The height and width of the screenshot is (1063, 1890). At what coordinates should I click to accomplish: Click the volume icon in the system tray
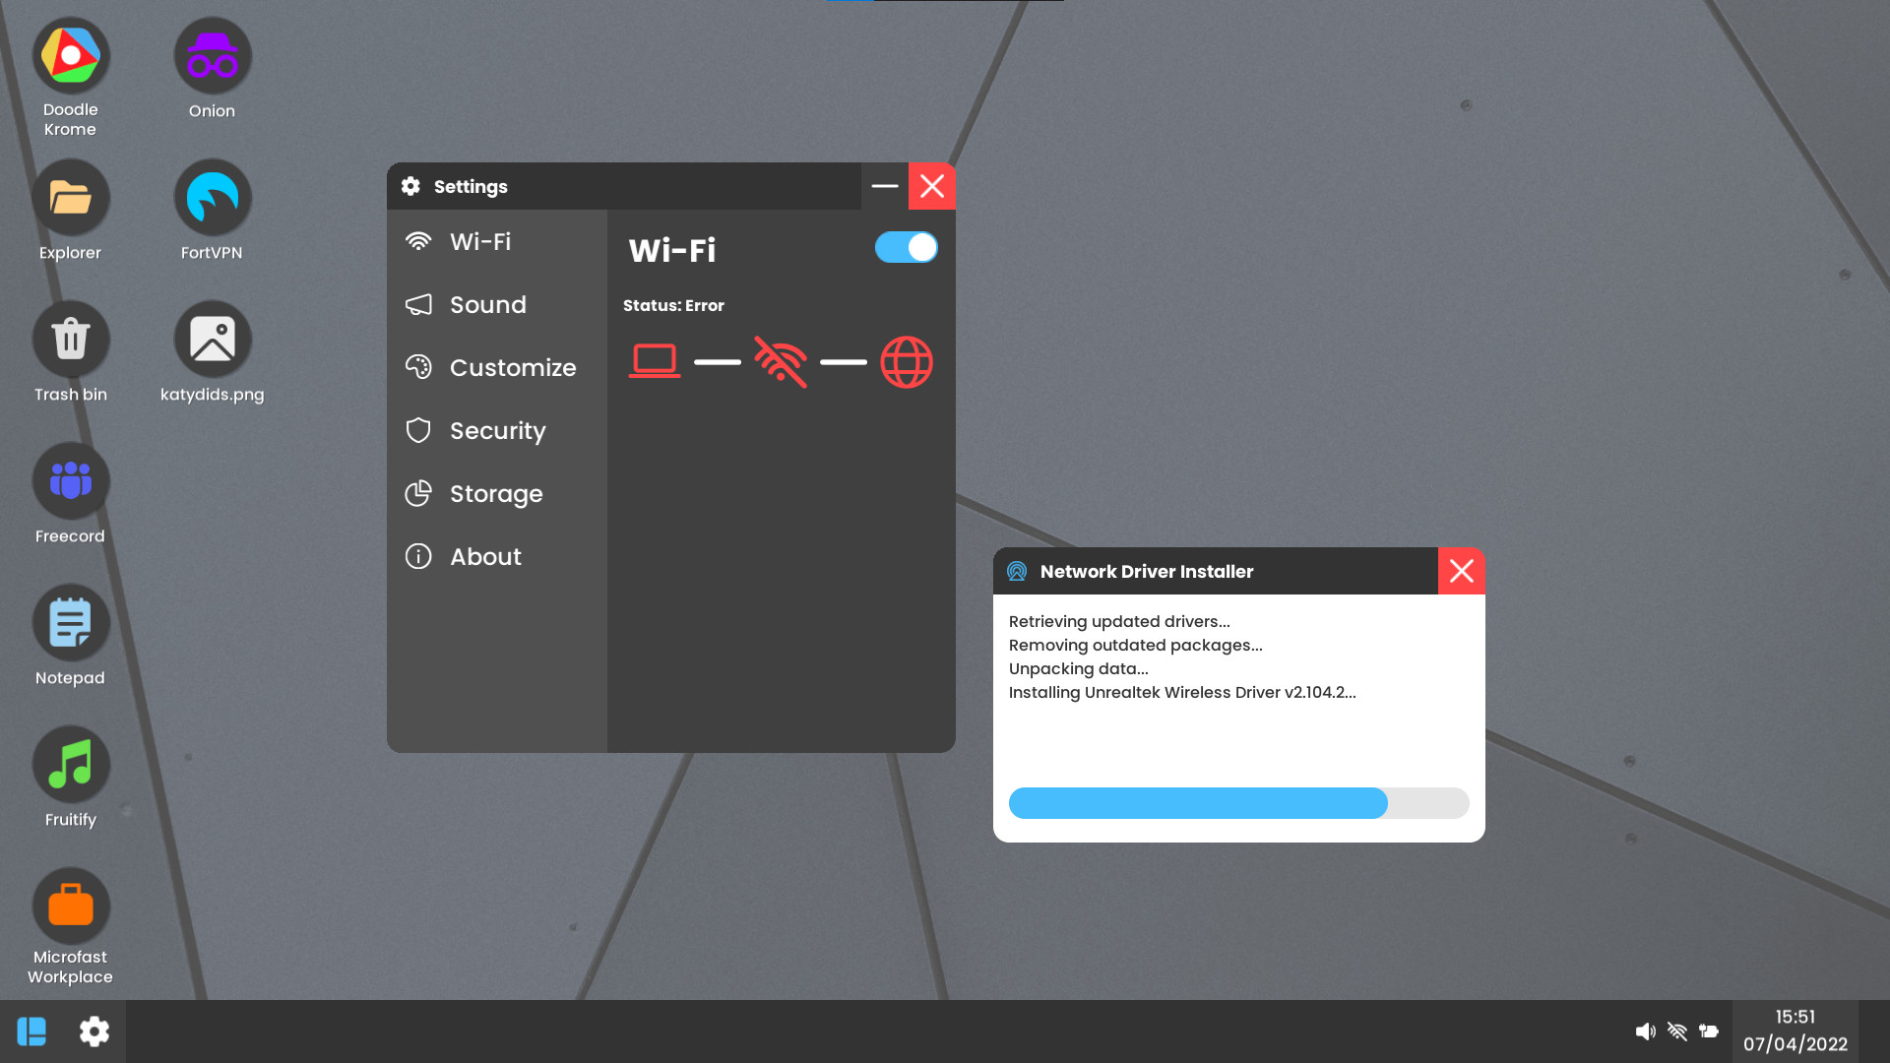[1645, 1031]
